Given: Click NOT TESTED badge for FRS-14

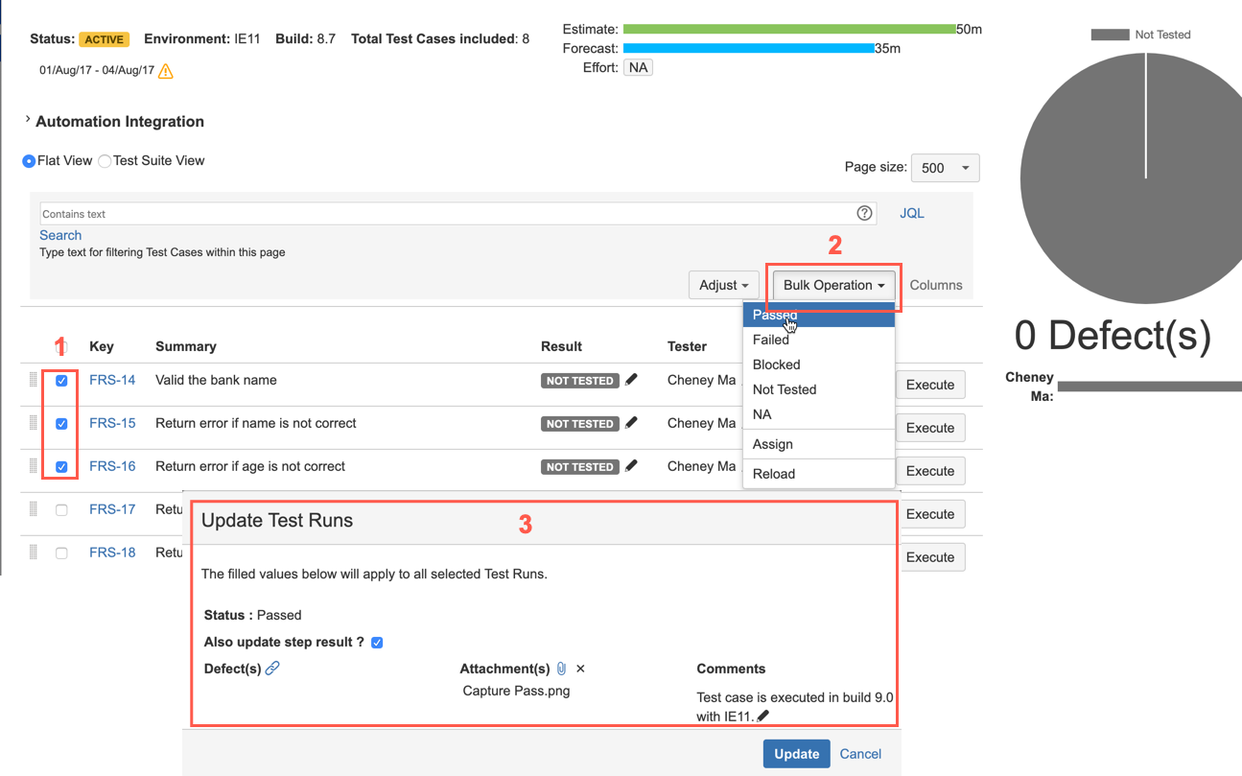Looking at the screenshot, I should point(580,381).
